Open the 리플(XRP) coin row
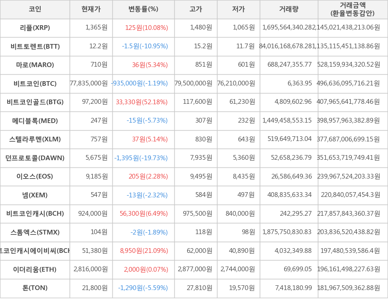This screenshot has height=299, width=388. tap(35, 28)
